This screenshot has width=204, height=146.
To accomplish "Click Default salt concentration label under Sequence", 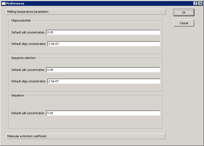I will click(x=28, y=113).
